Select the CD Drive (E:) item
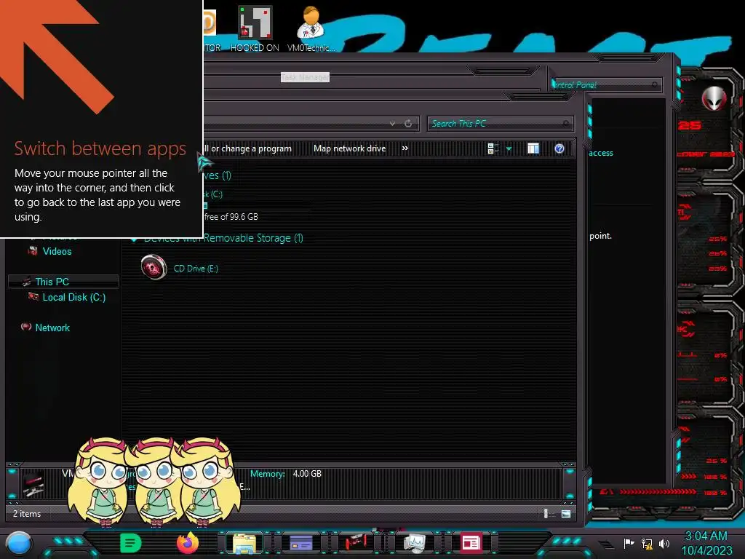This screenshot has height=559, width=745. [180, 268]
